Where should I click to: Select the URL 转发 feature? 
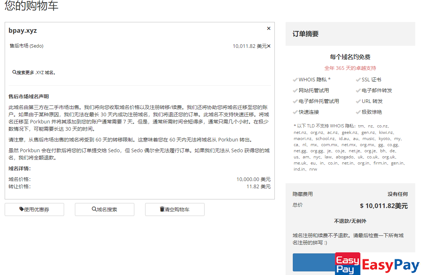(372, 101)
